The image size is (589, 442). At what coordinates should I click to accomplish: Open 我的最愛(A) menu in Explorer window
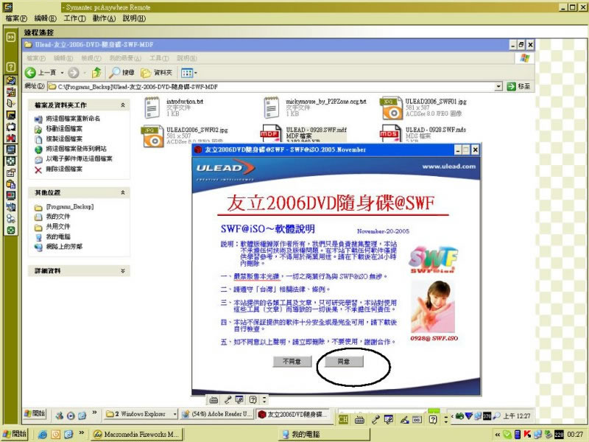[125, 58]
